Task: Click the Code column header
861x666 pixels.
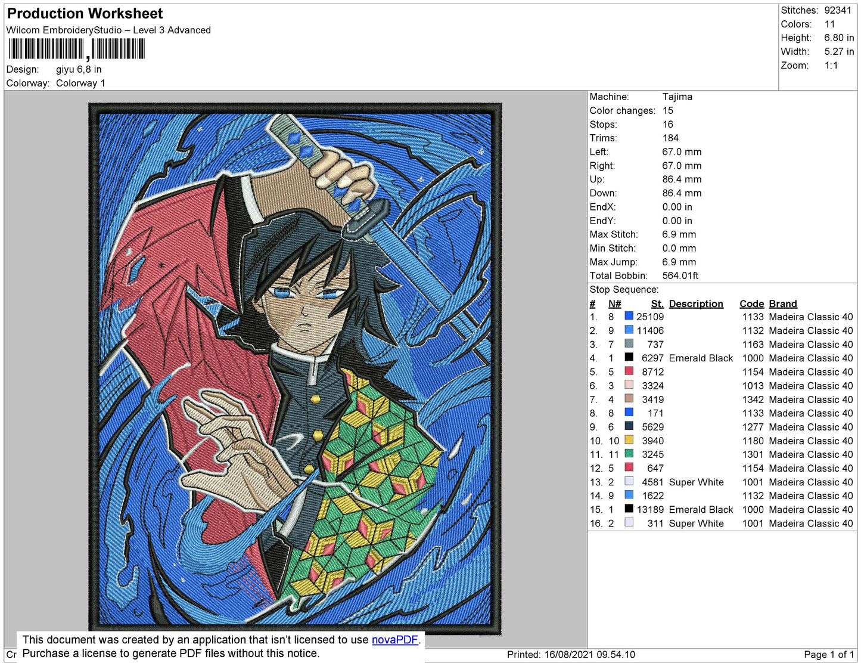Action: 751,303
